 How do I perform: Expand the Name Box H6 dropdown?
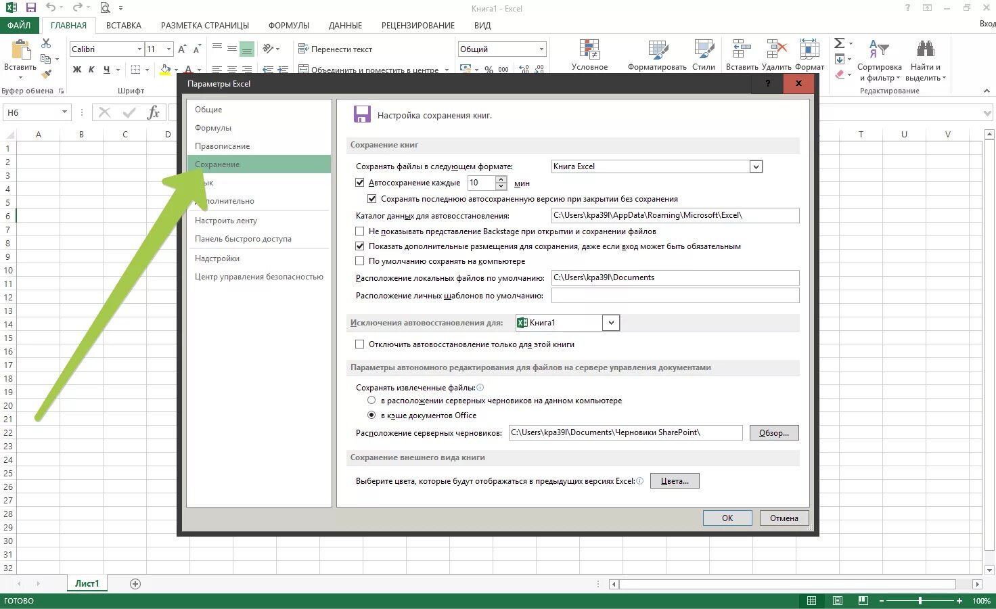coord(64,112)
